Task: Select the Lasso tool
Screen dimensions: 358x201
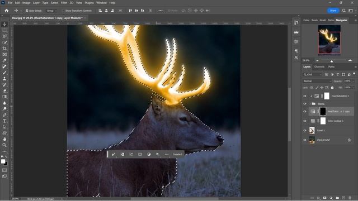Action: point(4,36)
